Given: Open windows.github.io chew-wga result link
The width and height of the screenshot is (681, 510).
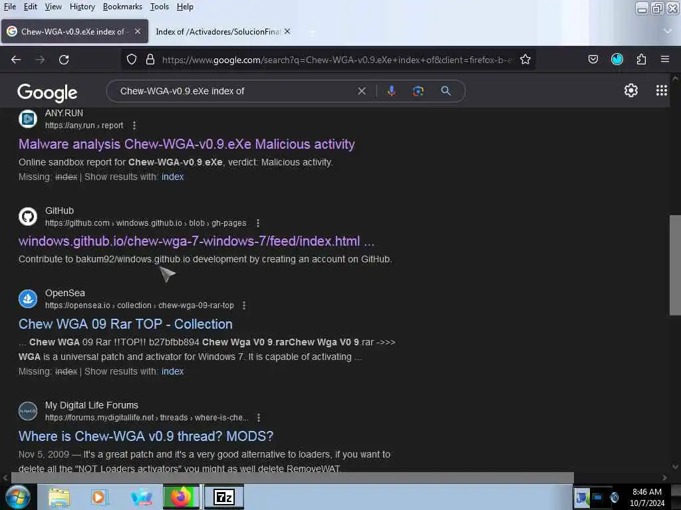Looking at the screenshot, I should pos(196,241).
